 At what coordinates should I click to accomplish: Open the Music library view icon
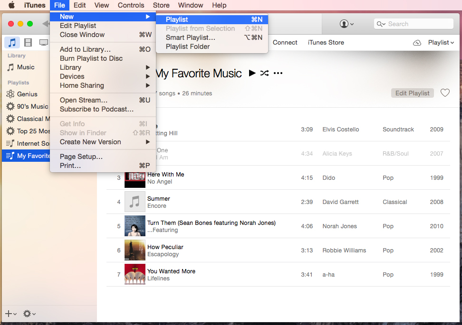[x=12, y=43]
